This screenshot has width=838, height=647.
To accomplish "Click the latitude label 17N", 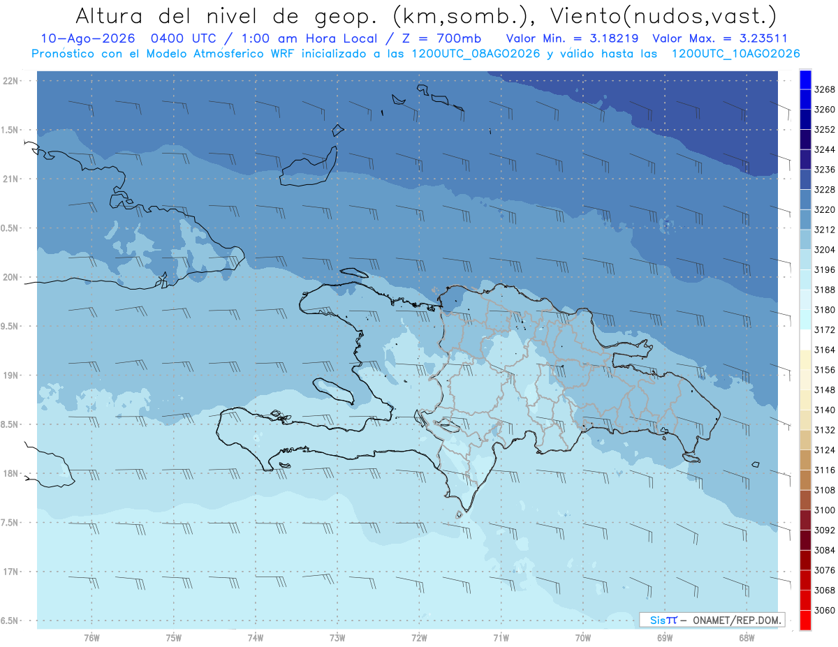I will pyautogui.click(x=10, y=572).
